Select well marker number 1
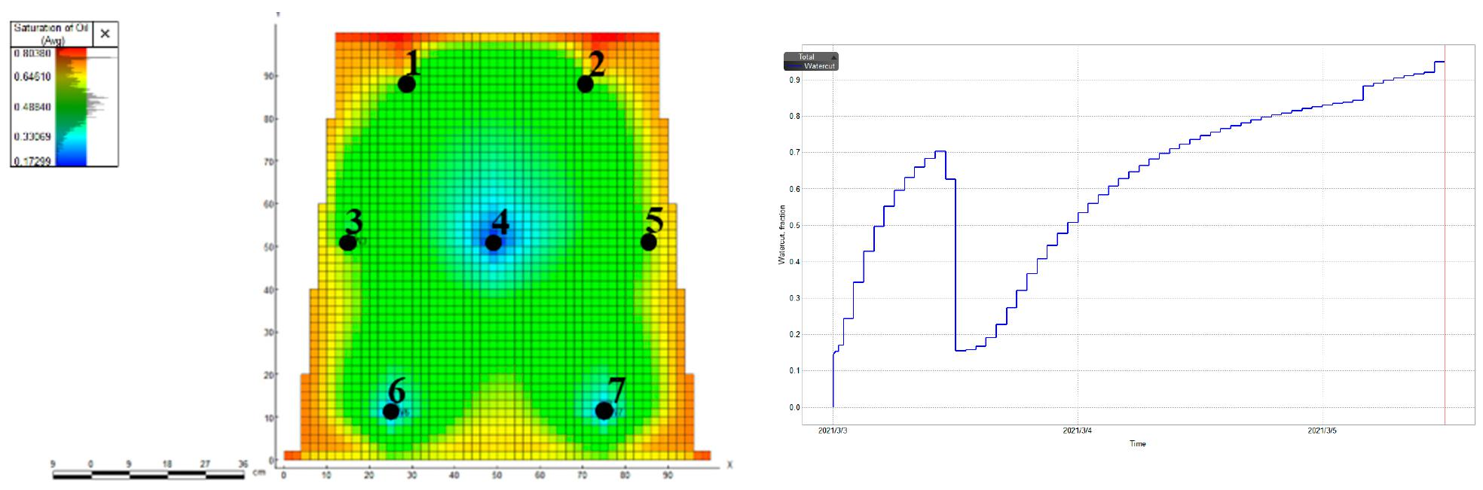 click(x=407, y=84)
